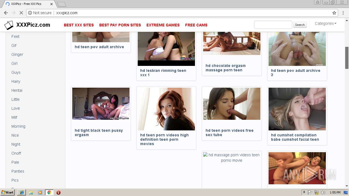Select Gif in the sidebar

pyautogui.click(x=14, y=45)
